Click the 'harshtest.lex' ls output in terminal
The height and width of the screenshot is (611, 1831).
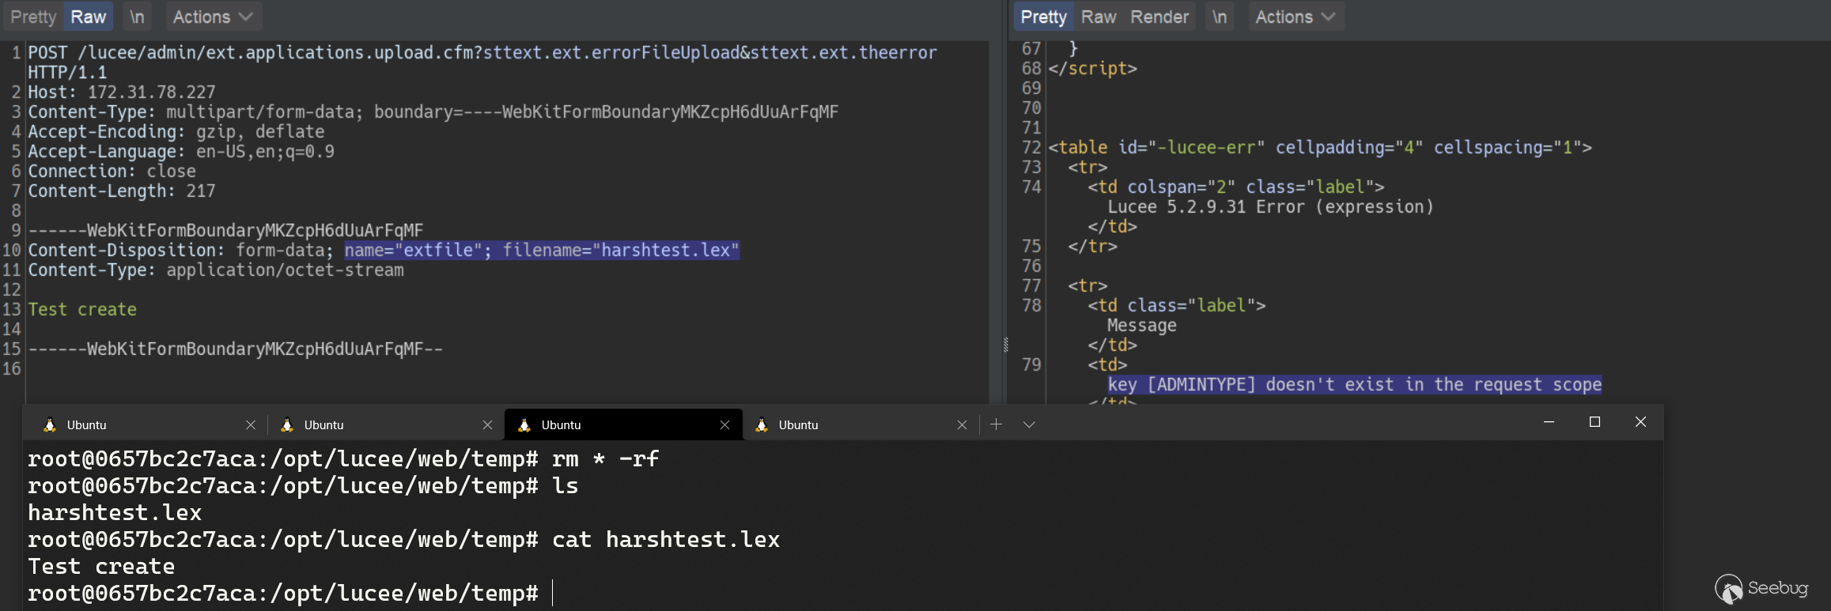click(115, 512)
